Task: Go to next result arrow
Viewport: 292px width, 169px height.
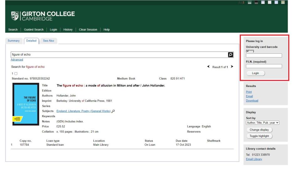Action: pos(231,67)
